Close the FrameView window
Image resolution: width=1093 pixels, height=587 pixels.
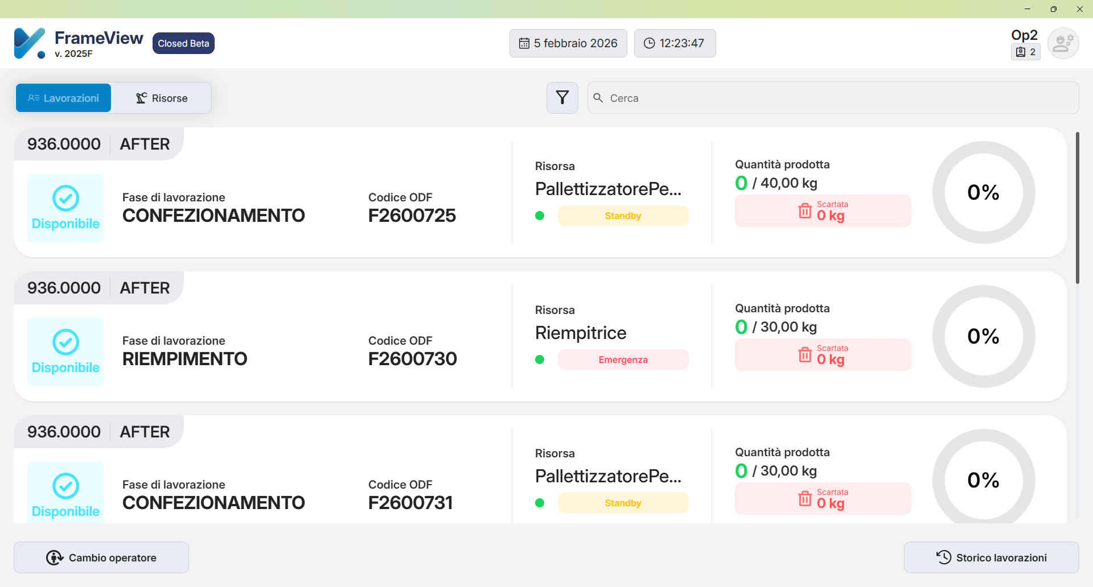click(x=1080, y=9)
